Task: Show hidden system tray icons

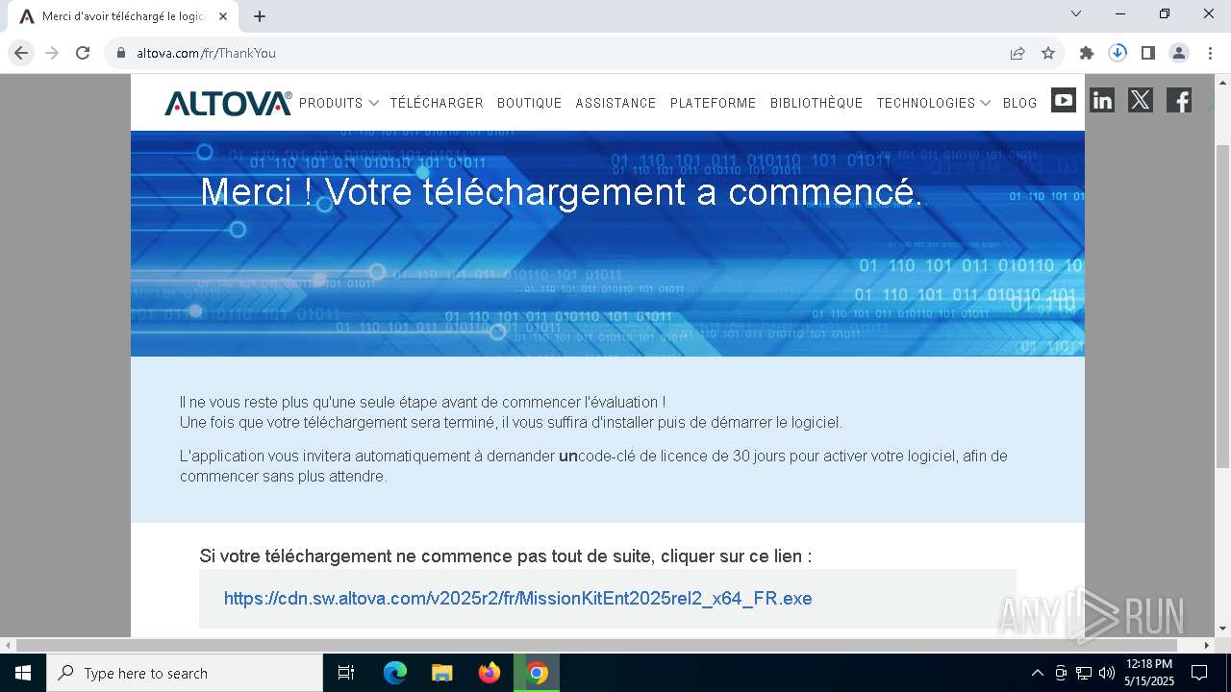Action: (x=1037, y=673)
